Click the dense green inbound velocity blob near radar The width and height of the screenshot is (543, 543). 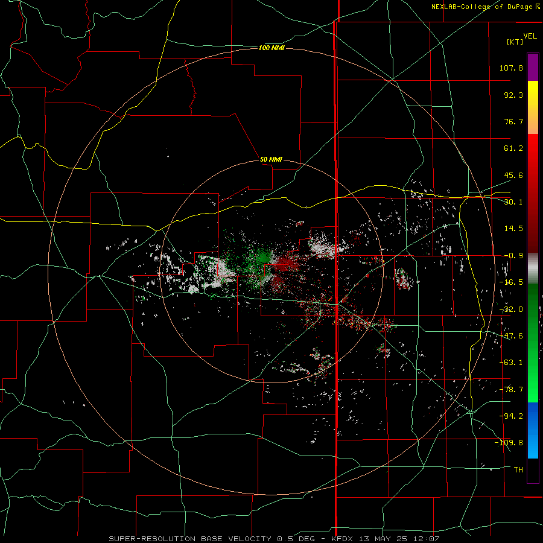(264, 258)
